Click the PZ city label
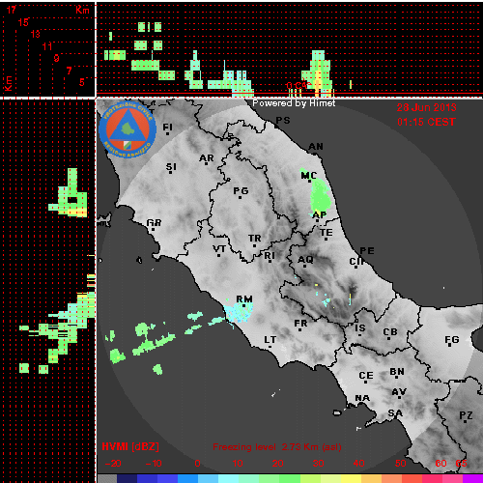Screen dimensions: 483x483 (x=466, y=415)
